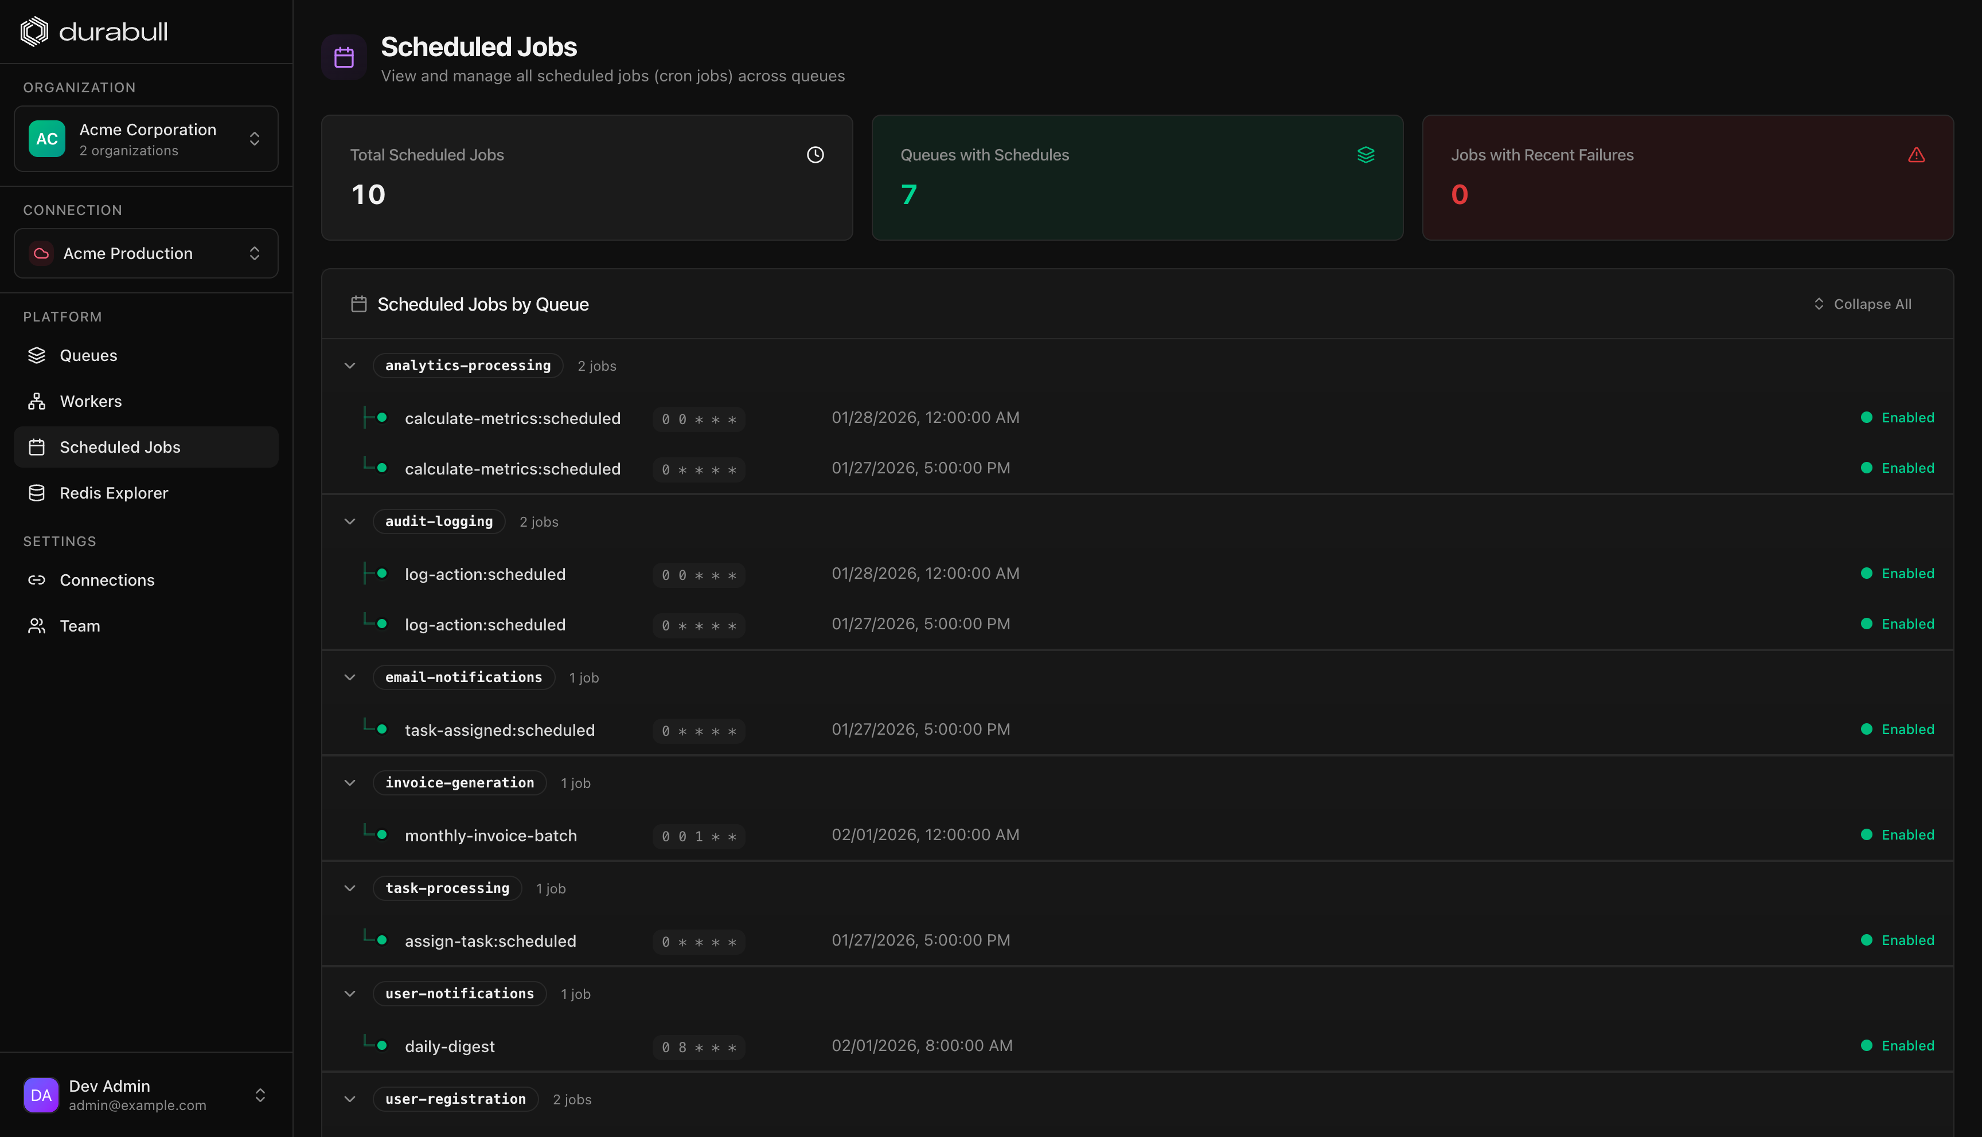Toggle Enabled status for task-assigned:scheduled

(1898, 730)
